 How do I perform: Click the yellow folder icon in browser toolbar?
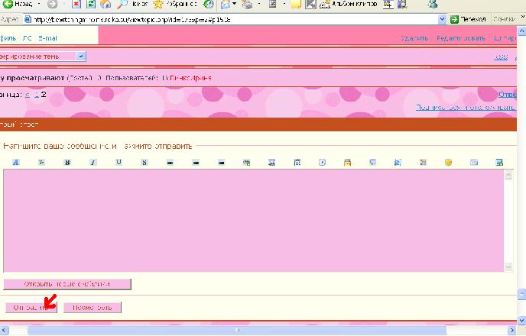pyautogui.click(x=296, y=4)
